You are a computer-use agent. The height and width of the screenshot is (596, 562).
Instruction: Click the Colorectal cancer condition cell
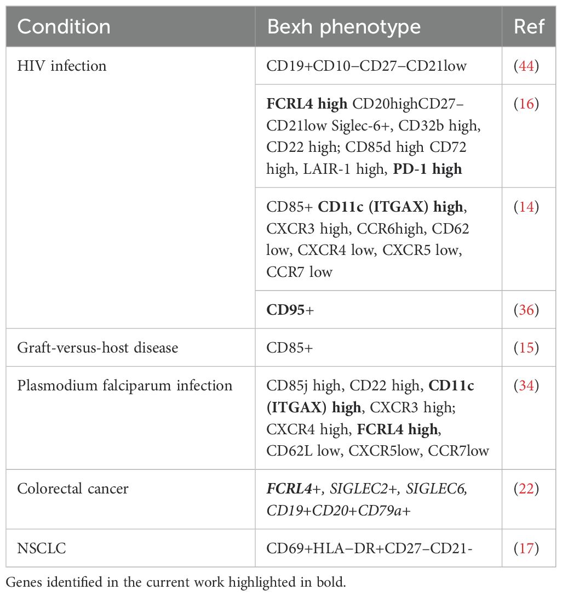click(73, 489)
